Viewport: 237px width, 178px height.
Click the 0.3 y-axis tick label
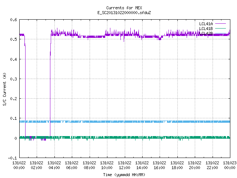(x=13, y=79)
